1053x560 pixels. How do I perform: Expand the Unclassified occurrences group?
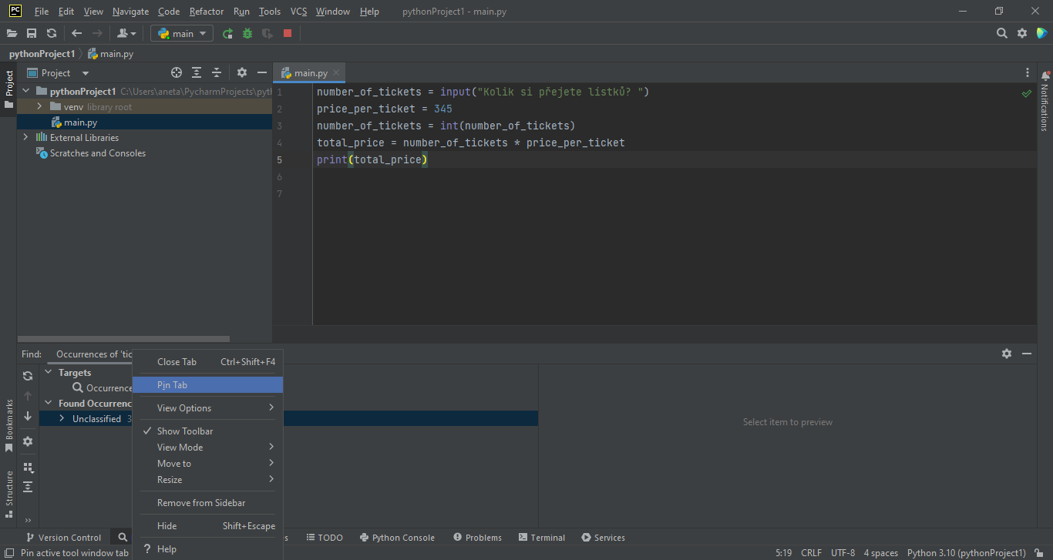point(62,418)
